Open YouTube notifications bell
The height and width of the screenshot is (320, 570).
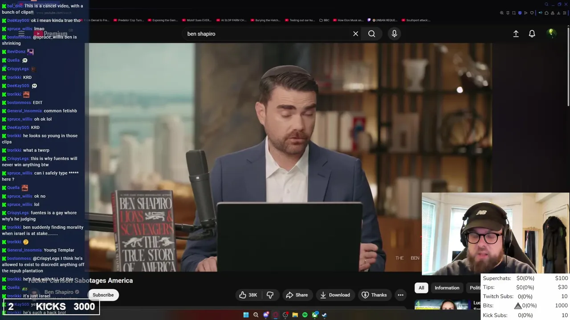click(x=532, y=34)
